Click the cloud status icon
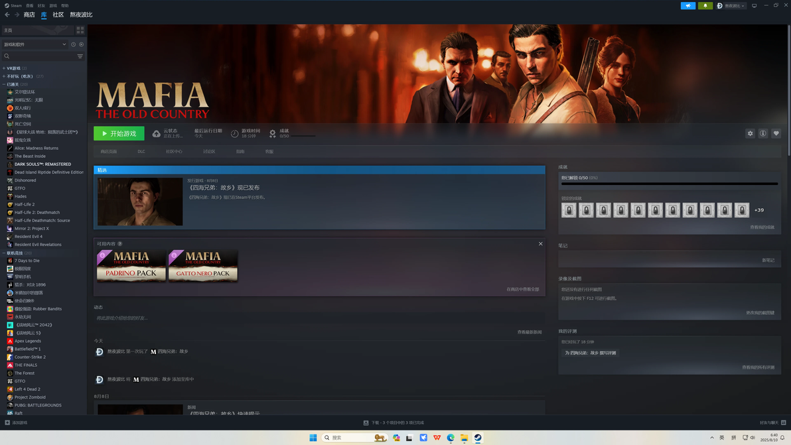The width and height of the screenshot is (791, 445). click(x=157, y=133)
